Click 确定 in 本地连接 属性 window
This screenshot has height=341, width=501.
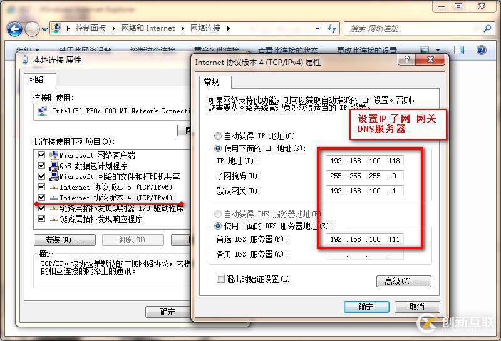coord(168,312)
